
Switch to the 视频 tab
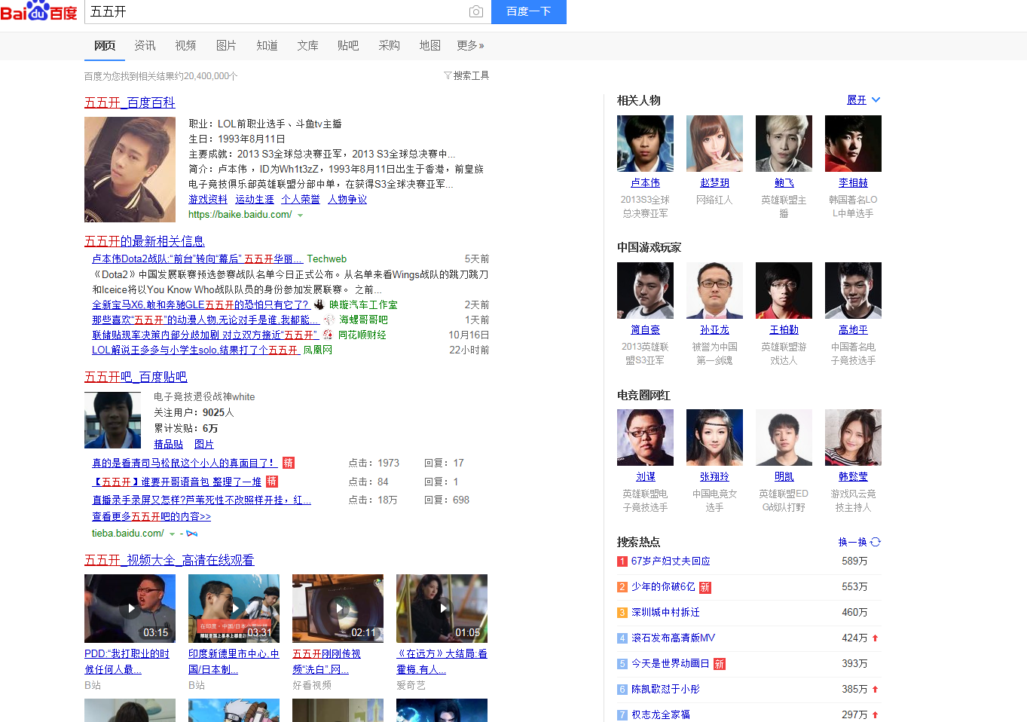(x=185, y=46)
